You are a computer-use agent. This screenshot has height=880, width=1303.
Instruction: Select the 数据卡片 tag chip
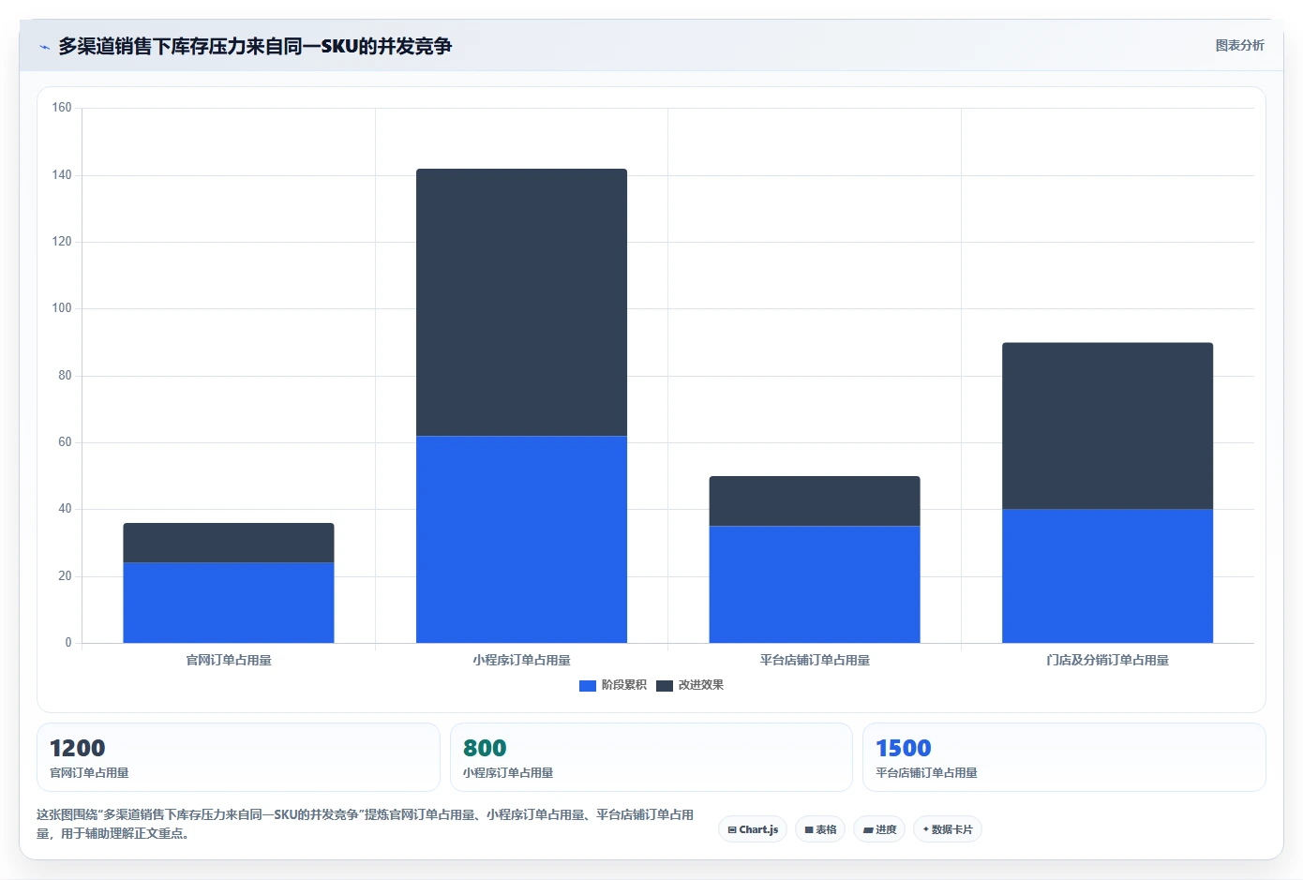[x=948, y=829]
